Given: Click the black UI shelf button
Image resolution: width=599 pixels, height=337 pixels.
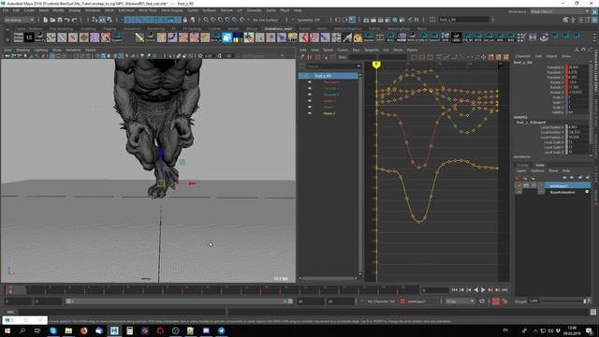Looking at the screenshot, I should click(29, 37).
